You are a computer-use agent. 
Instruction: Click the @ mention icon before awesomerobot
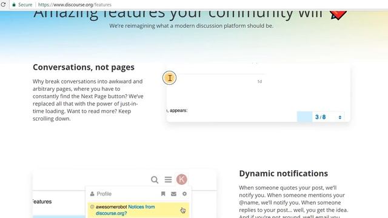(x=92, y=206)
